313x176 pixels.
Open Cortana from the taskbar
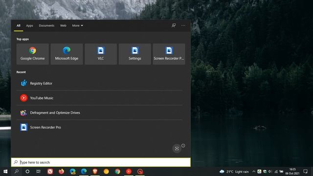tap(27, 172)
